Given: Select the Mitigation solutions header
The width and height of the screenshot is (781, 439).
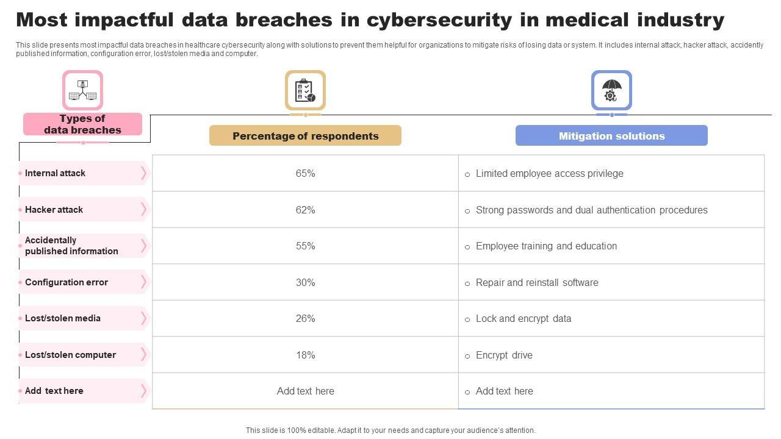Looking at the screenshot, I should (611, 136).
